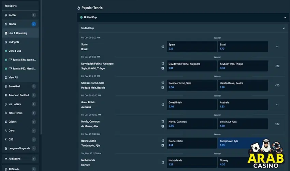Open All Sports at sidebar bottom
This screenshot has width=290, height=171.
[x=20, y=169]
